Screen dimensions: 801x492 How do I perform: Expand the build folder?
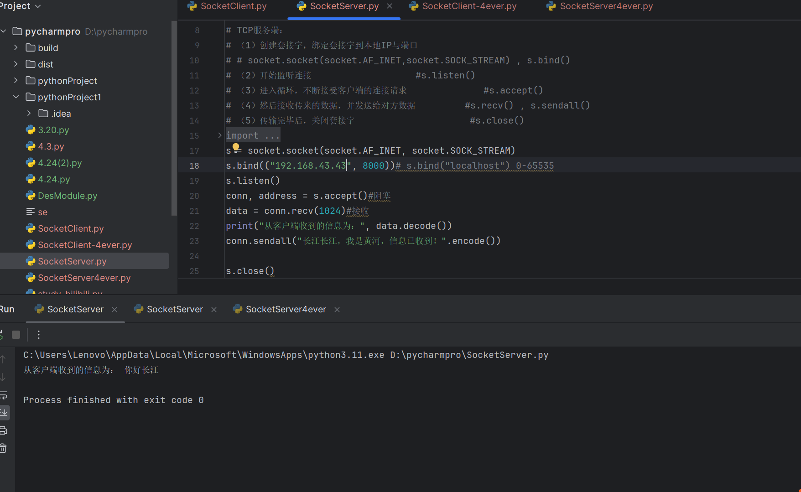pos(16,48)
